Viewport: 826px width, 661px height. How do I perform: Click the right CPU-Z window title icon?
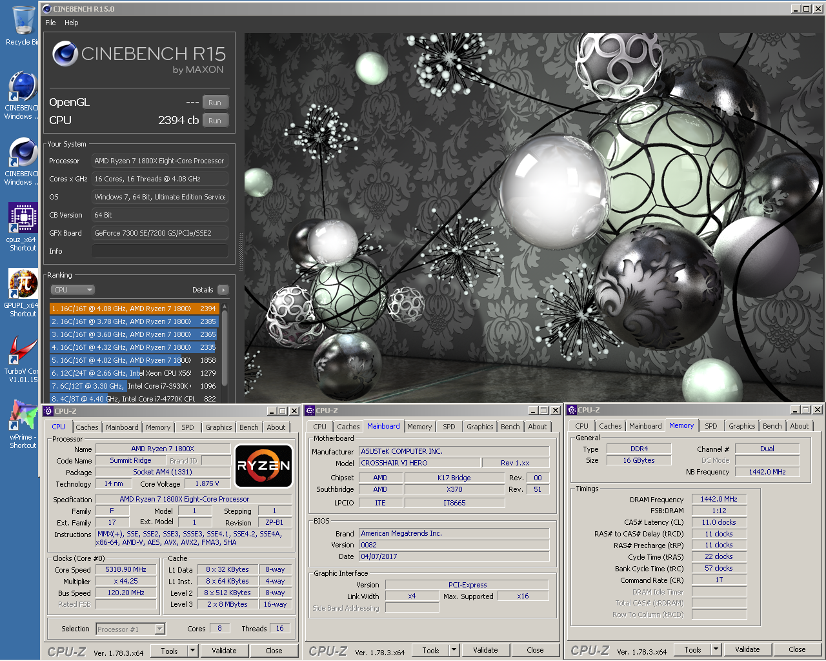(x=572, y=410)
